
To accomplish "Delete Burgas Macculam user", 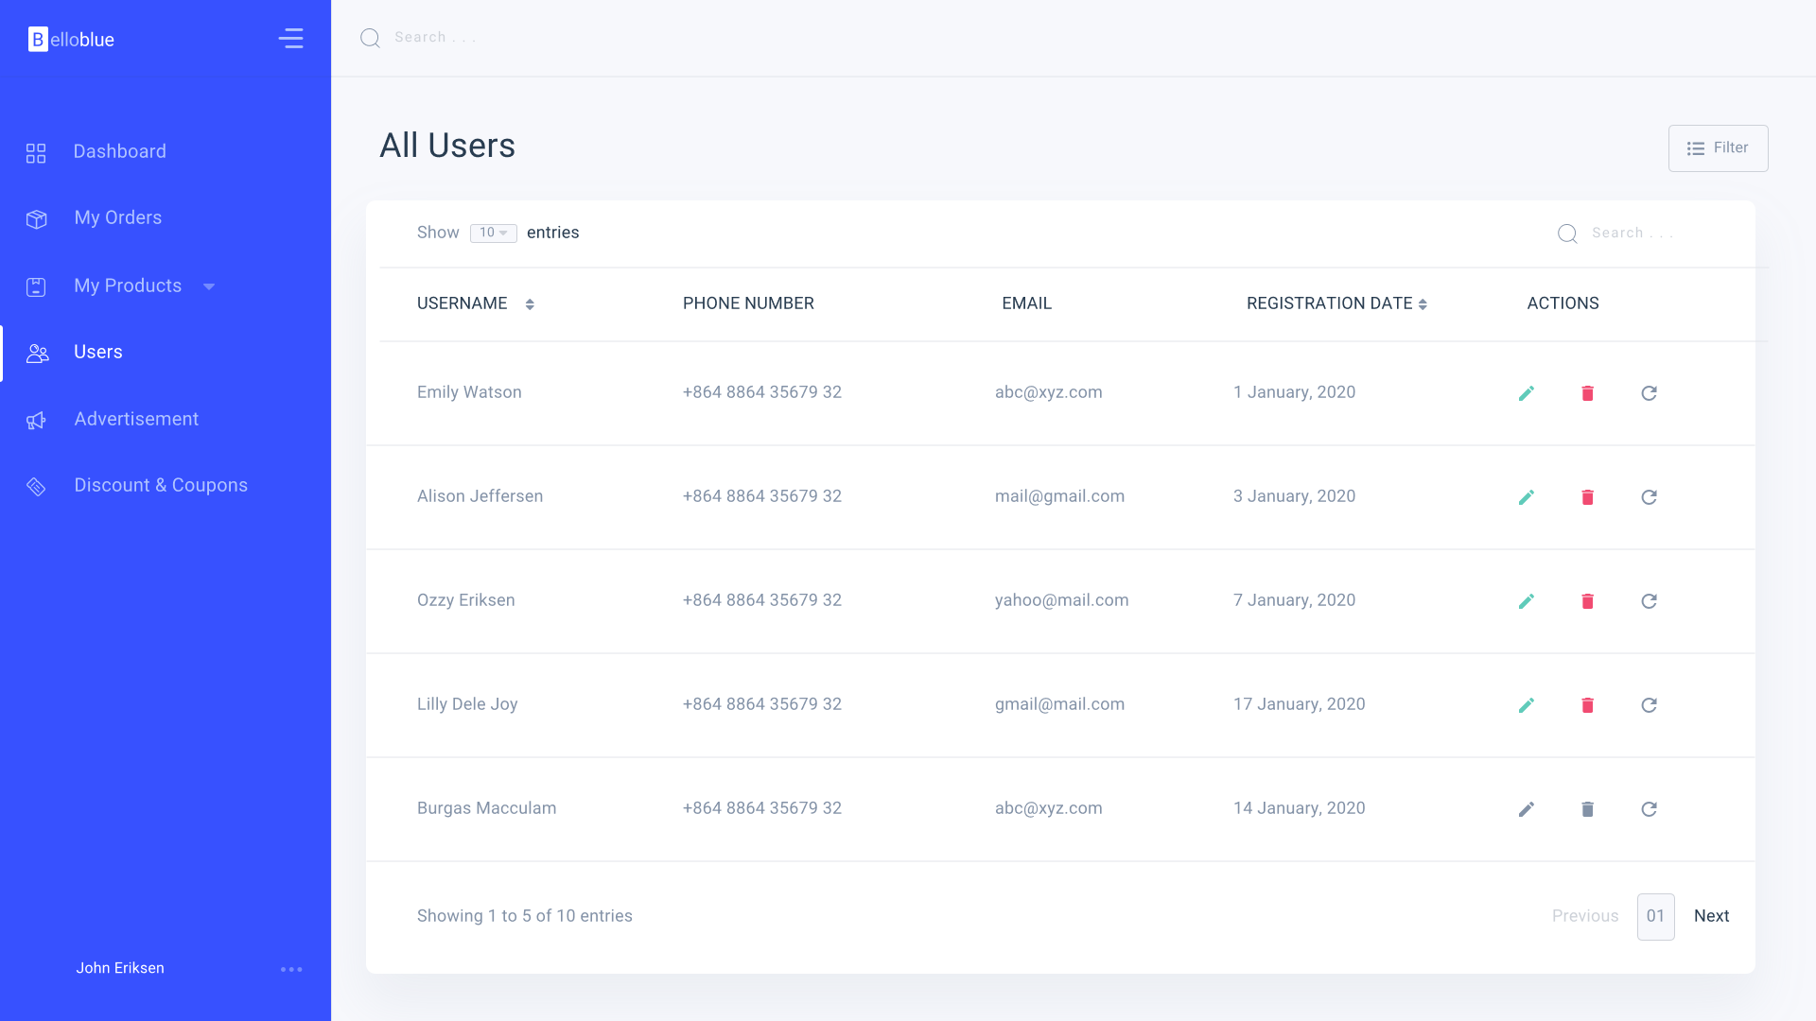I will [x=1588, y=809].
